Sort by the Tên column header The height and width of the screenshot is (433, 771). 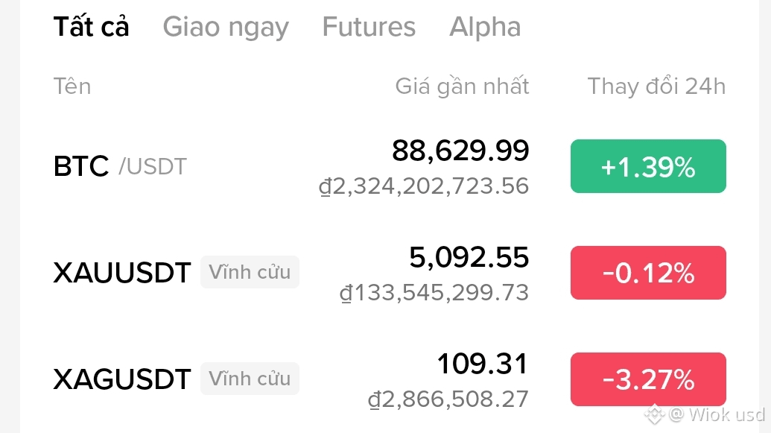tap(72, 86)
